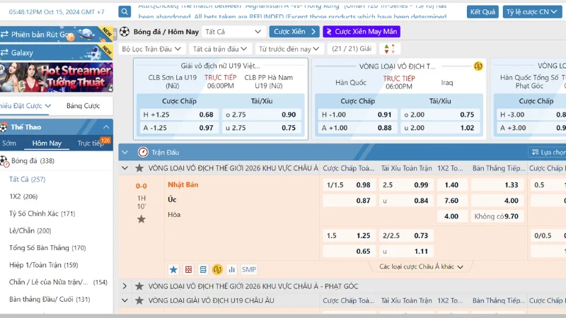
Task: Click the statistics bar chart icon
Action: pos(234,269)
